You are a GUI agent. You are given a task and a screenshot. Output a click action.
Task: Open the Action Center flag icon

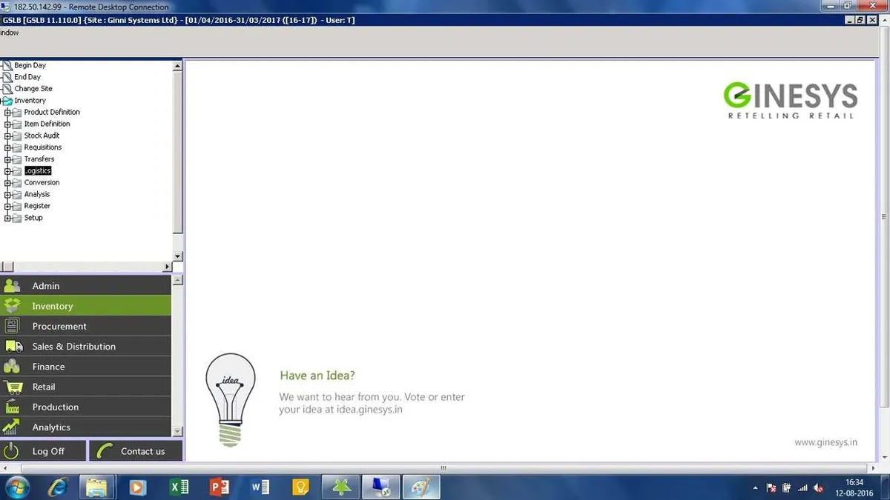click(771, 488)
